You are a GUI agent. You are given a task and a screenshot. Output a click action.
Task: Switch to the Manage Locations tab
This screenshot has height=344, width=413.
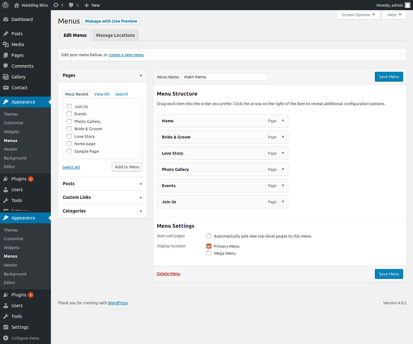coord(115,35)
